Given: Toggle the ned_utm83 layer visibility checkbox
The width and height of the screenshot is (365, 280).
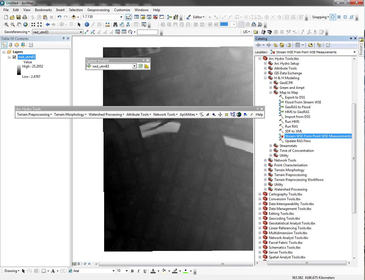Looking at the screenshot, I should pos(15,57).
